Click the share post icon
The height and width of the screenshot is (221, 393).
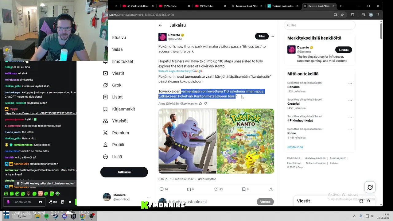pos(271,189)
